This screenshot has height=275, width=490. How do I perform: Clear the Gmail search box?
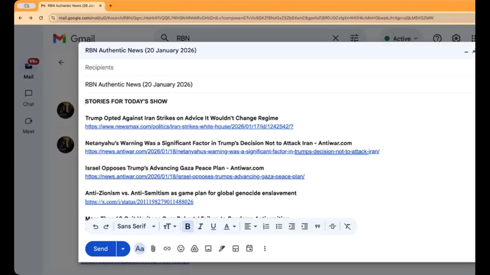point(335,38)
